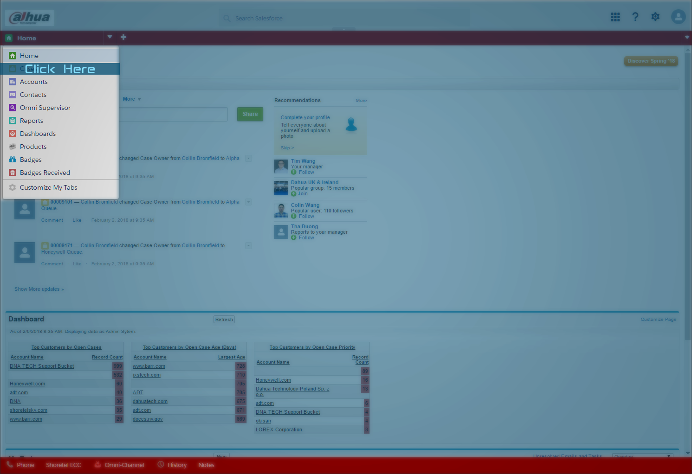Click the Discover Spring '18 button
The height and width of the screenshot is (474, 692).
click(x=651, y=61)
